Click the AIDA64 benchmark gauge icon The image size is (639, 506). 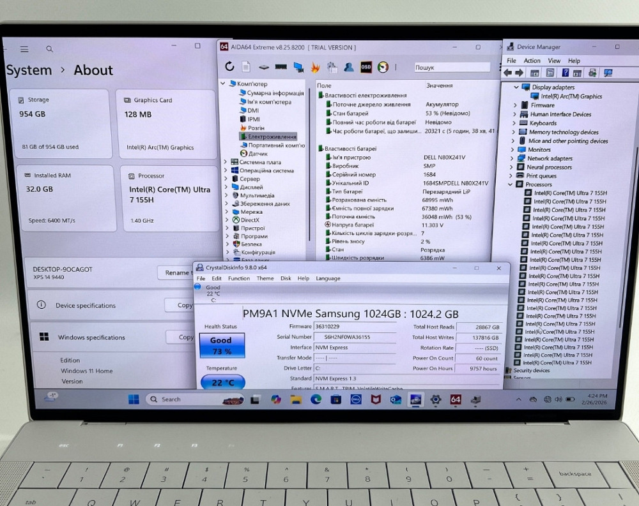[x=383, y=67]
